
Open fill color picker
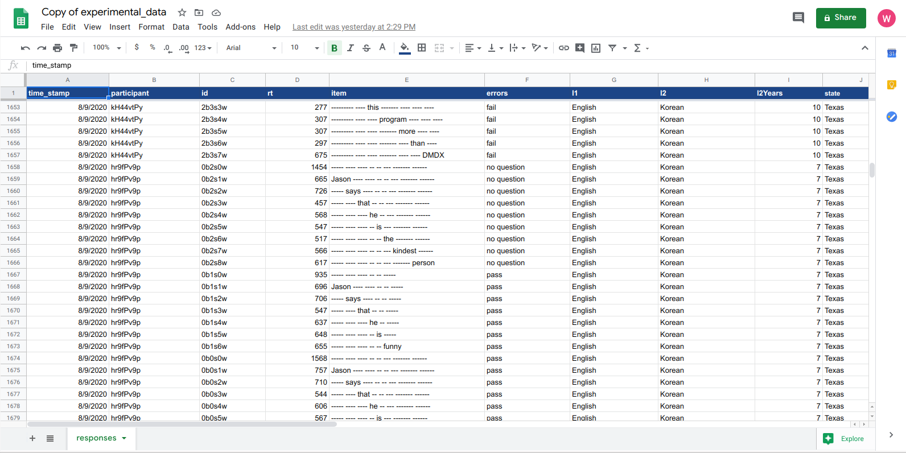(x=405, y=48)
